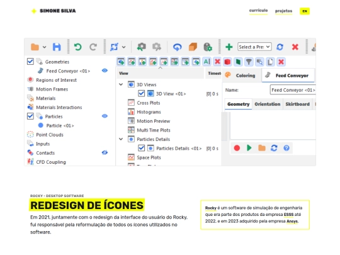Click the red record circle button

(x=237, y=148)
